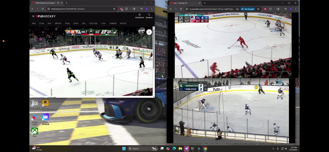Screen dimensions: 329x152
Task: Click the FloHockey live video stream
Action: pyautogui.click(x=91, y=61)
